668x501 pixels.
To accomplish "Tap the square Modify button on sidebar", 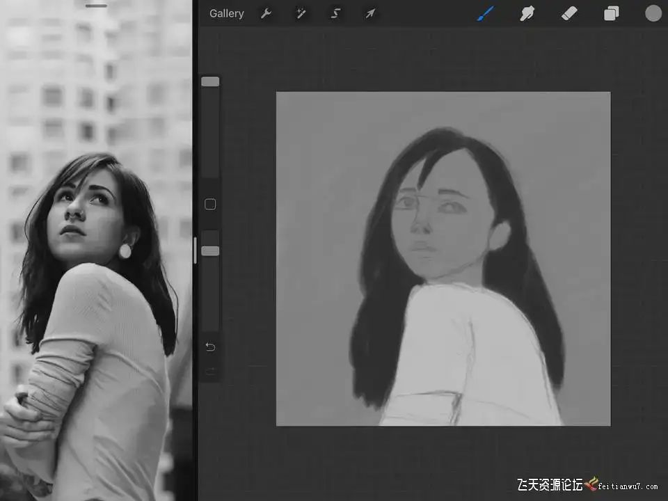I will (x=210, y=204).
